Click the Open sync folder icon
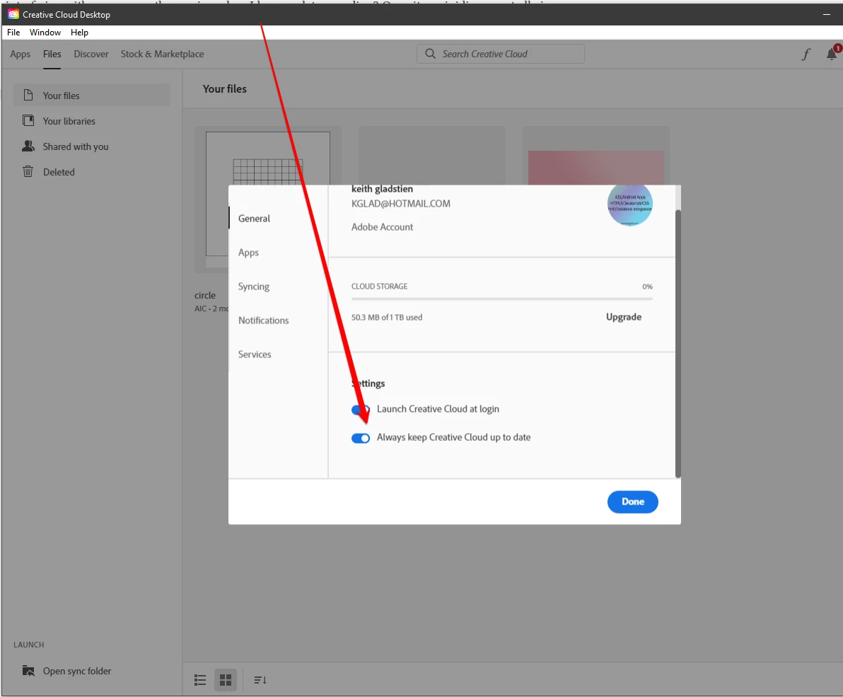843x697 pixels. (x=28, y=671)
